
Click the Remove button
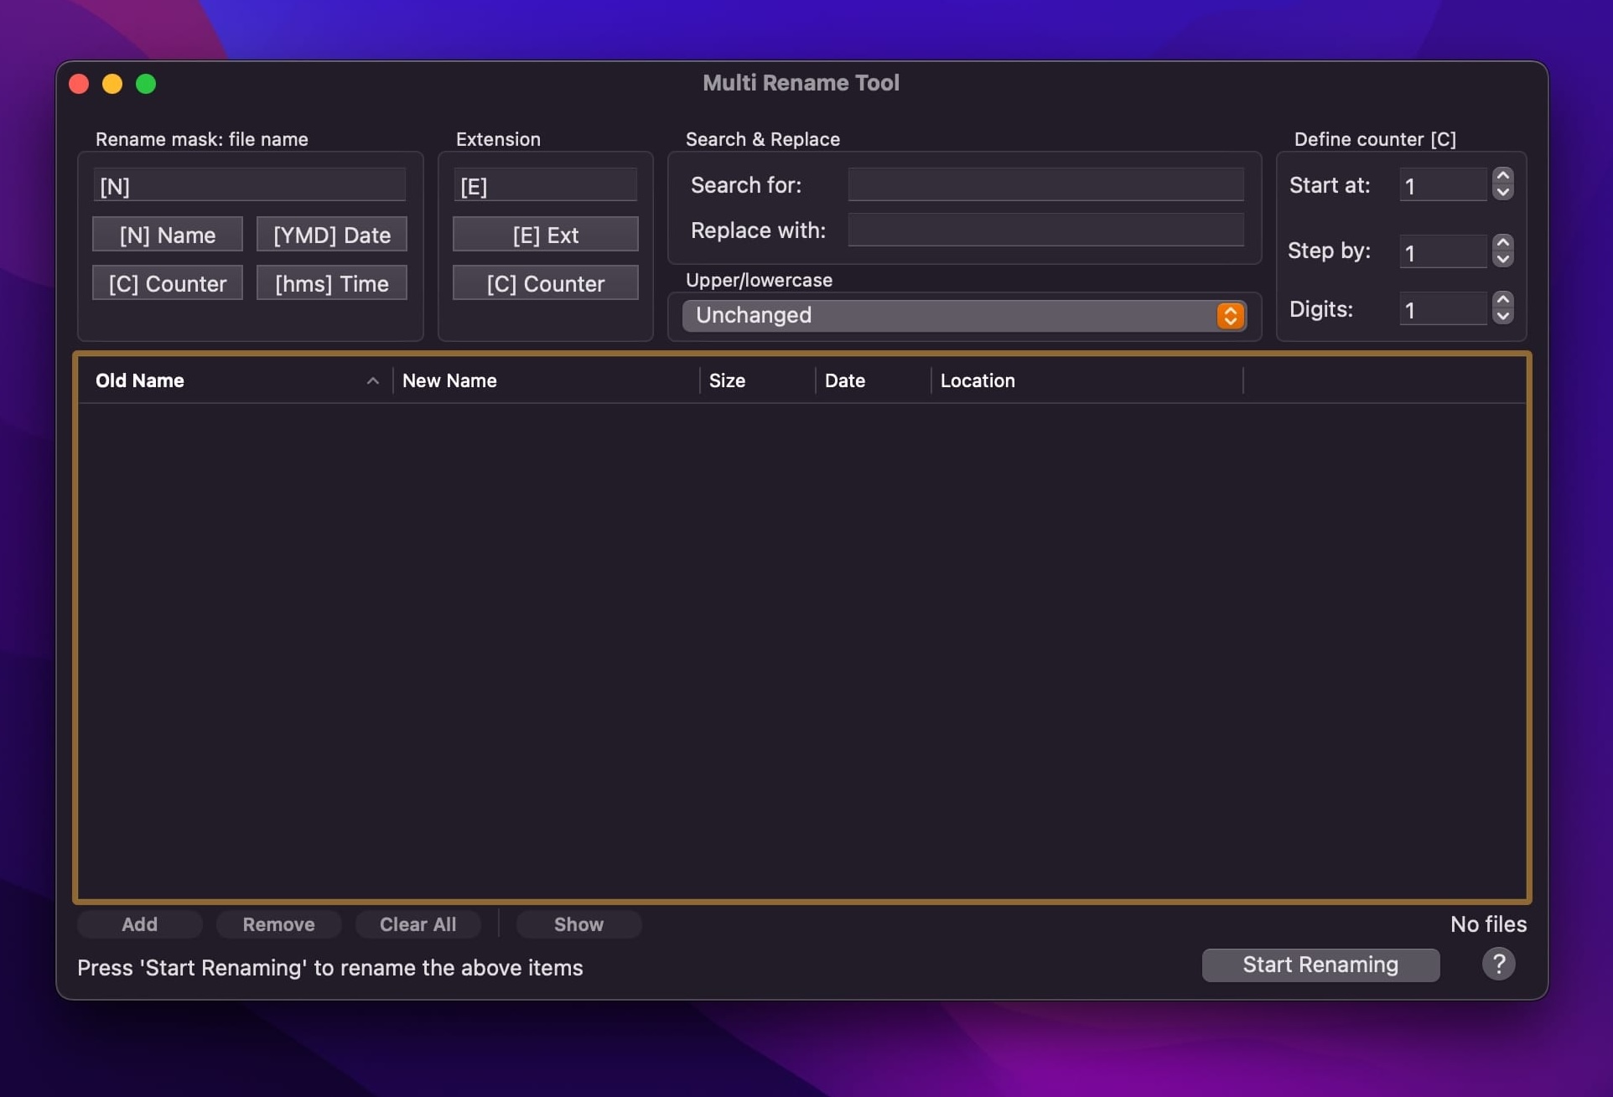click(278, 924)
